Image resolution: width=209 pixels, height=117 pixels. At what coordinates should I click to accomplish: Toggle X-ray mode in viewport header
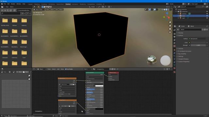click(160, 9)
